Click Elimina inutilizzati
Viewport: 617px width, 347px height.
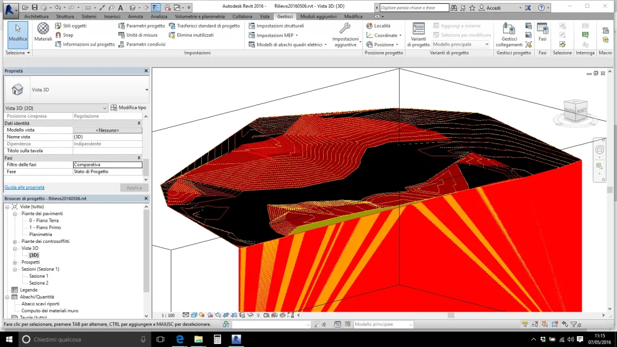pyautogui.click(x=191, y=35)
